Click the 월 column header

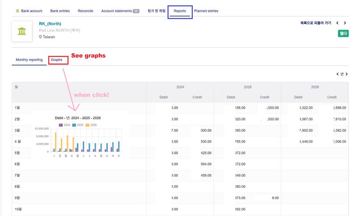(16, 87)
